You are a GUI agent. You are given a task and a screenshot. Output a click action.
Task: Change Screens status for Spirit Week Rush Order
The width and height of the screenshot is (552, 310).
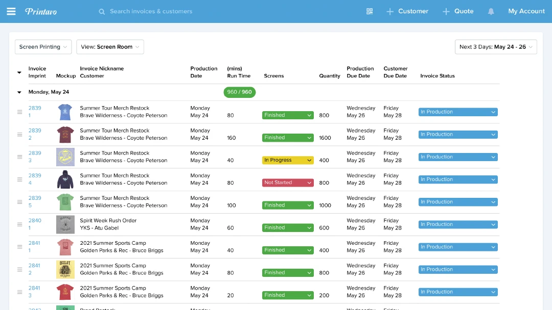point(288,227)
